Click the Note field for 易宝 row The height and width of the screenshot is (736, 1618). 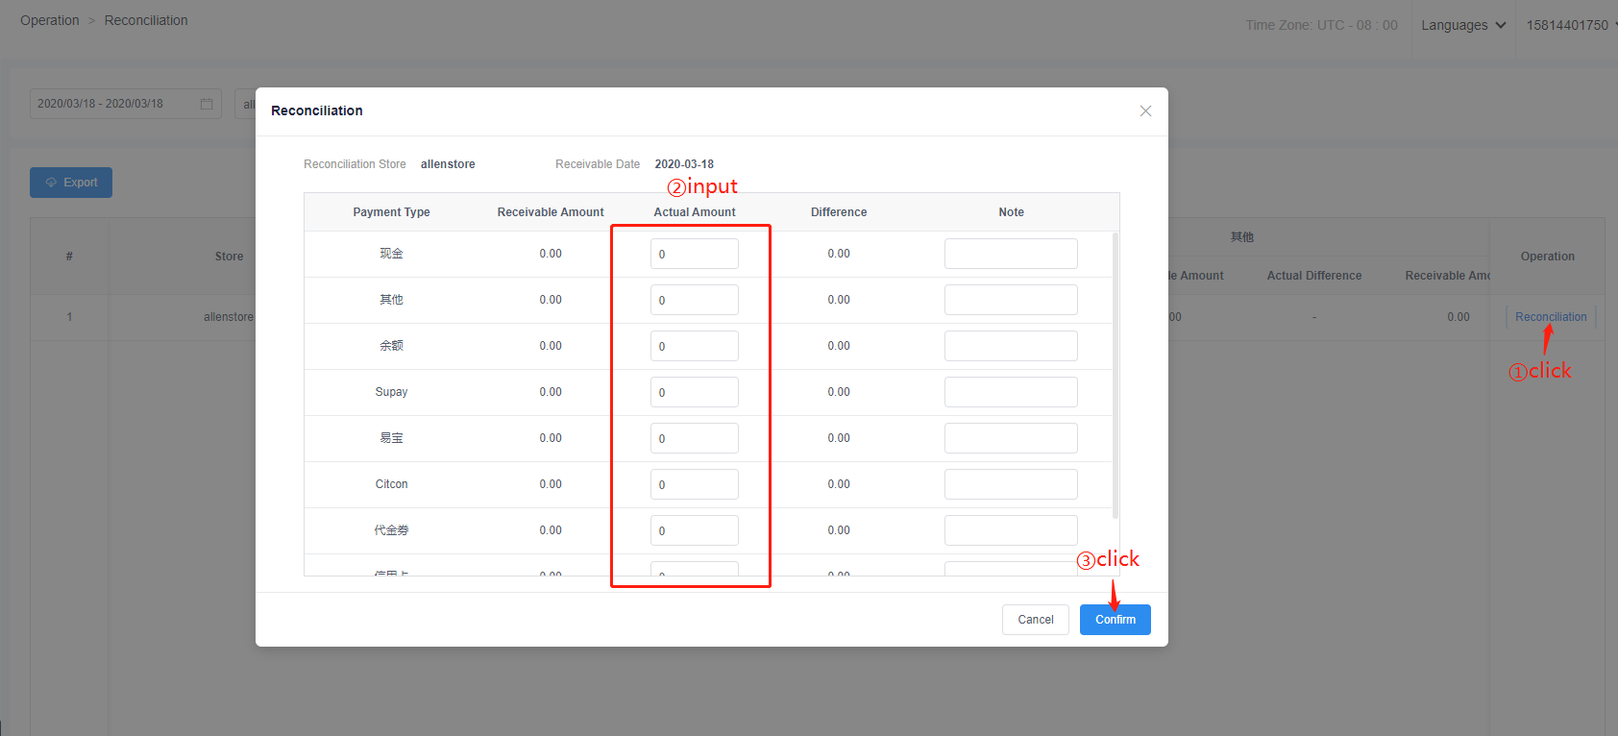(1010, 438)
